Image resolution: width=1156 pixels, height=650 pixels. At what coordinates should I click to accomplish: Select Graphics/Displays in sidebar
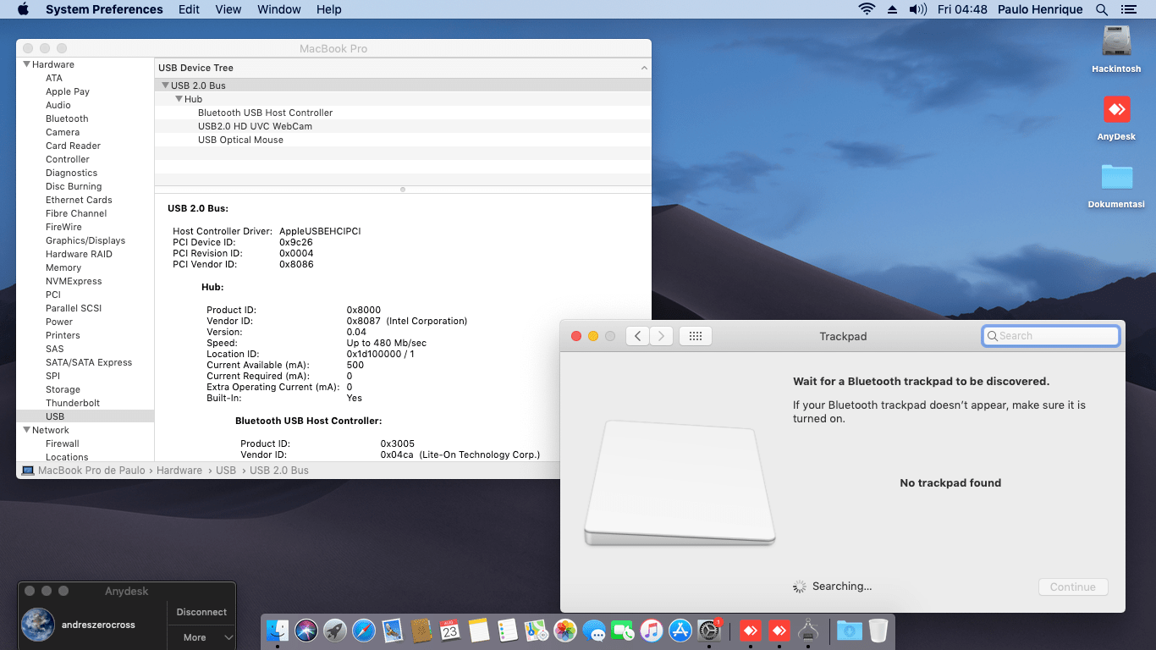point(85,240)
